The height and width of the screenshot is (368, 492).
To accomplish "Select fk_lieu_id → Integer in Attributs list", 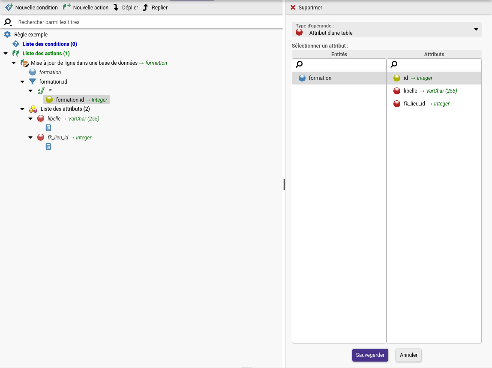I will [x=426, y=104].
